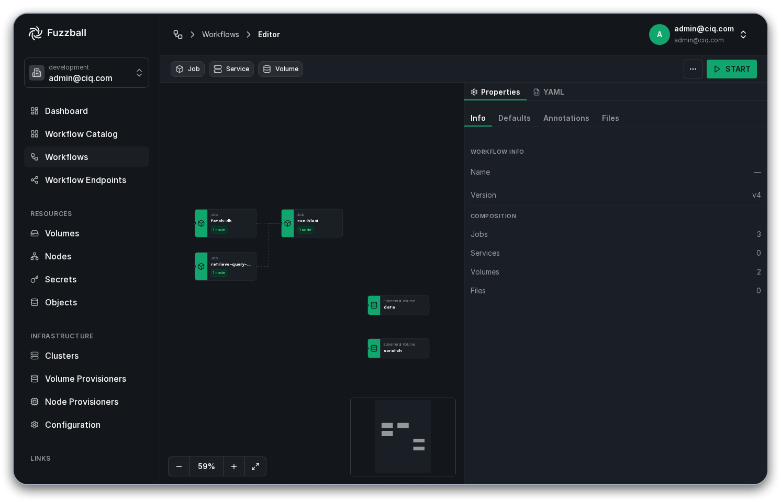Select the fetch-db job node

[226, 223]
